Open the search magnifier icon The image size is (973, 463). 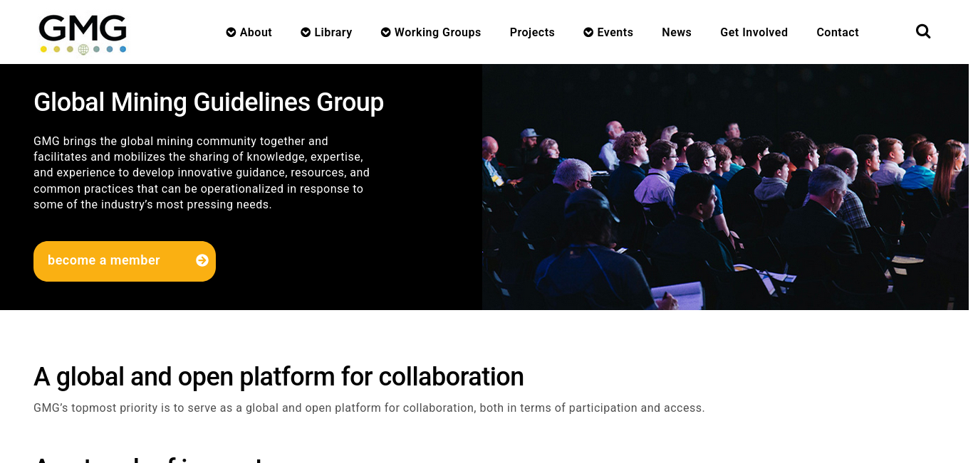(923, 31)
